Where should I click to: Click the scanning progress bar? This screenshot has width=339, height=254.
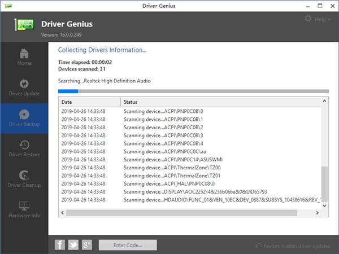point(193,90)
